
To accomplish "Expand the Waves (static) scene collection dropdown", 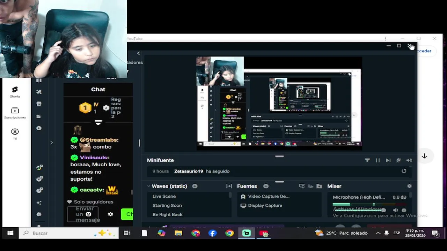I will [149, 186].
